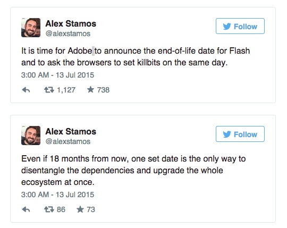
Task: Open second tweet's 3:00 AM - 13 Jul 2015 timestamp
Action: pyautogui.click(x=57, y=195)
